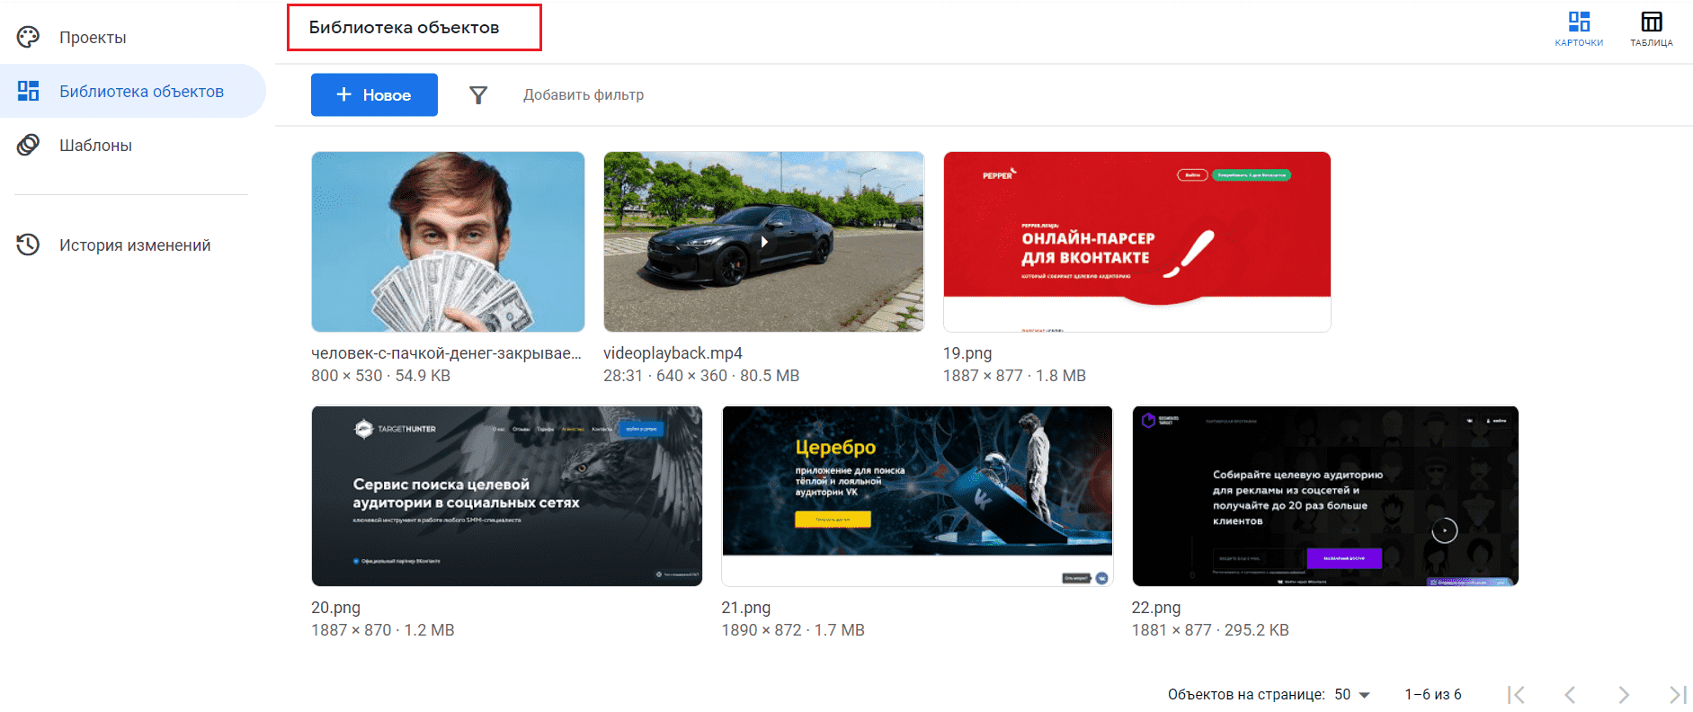The height and width of the screenshot is (712, 1693).
Task: Click the Объектов на странице label
Action: [x=1246, y=694]
